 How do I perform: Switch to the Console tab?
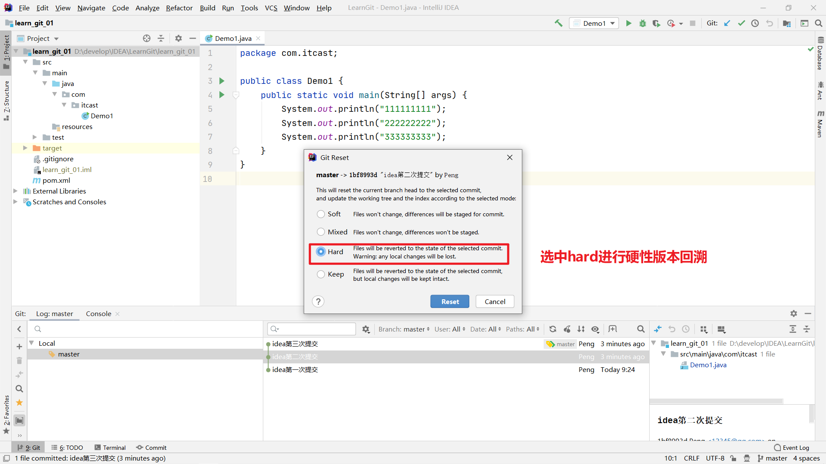coord(99,313)
